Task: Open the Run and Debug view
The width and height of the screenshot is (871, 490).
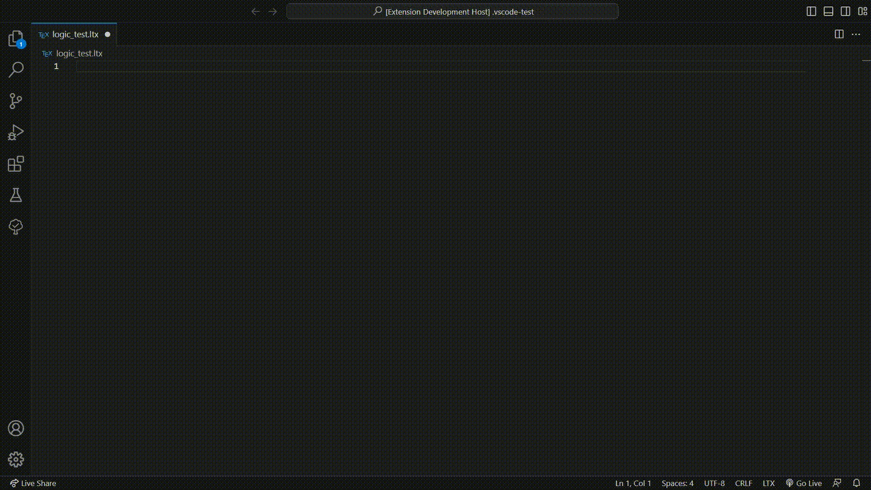Action: pos(16,133)
